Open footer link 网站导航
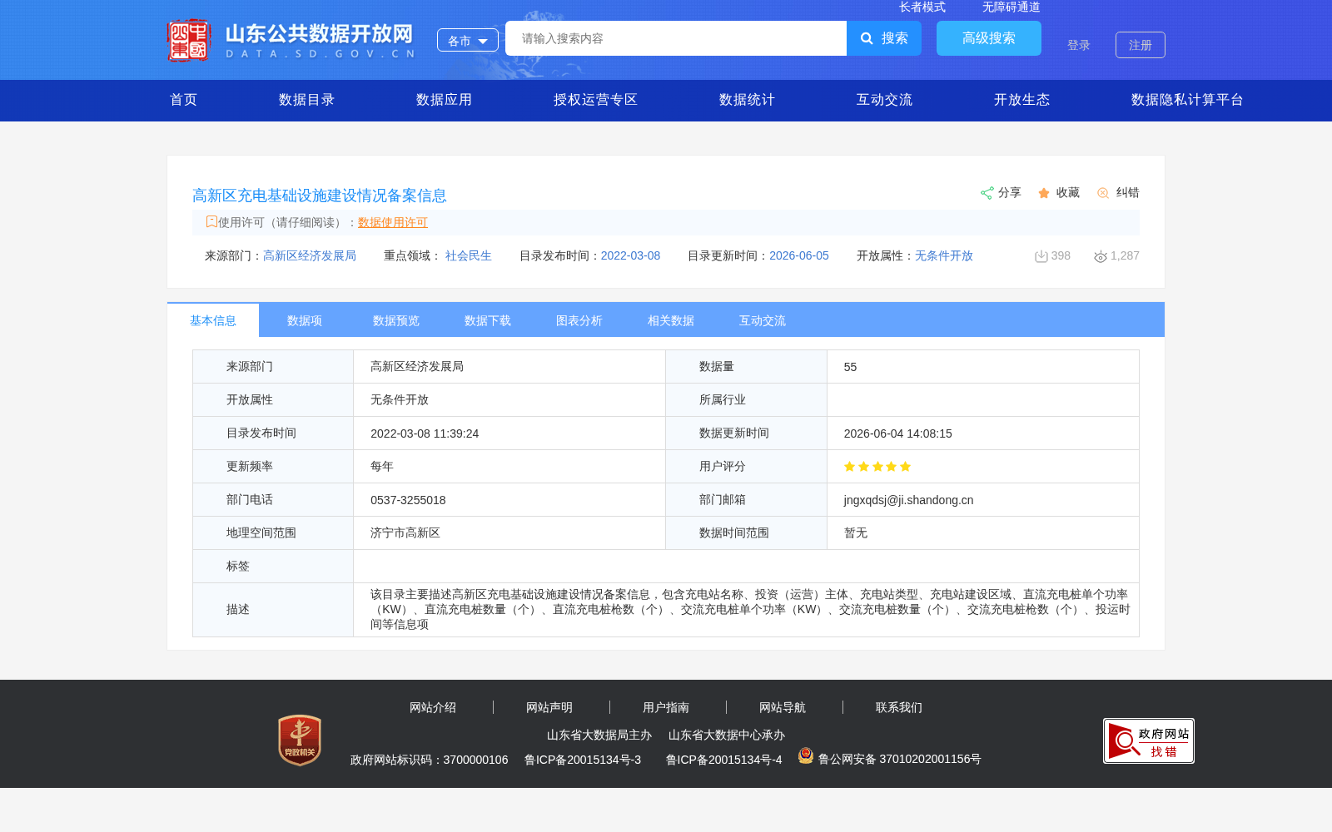Image resolution: width=1332 pixels, height=832 pixels. [783, 708]
